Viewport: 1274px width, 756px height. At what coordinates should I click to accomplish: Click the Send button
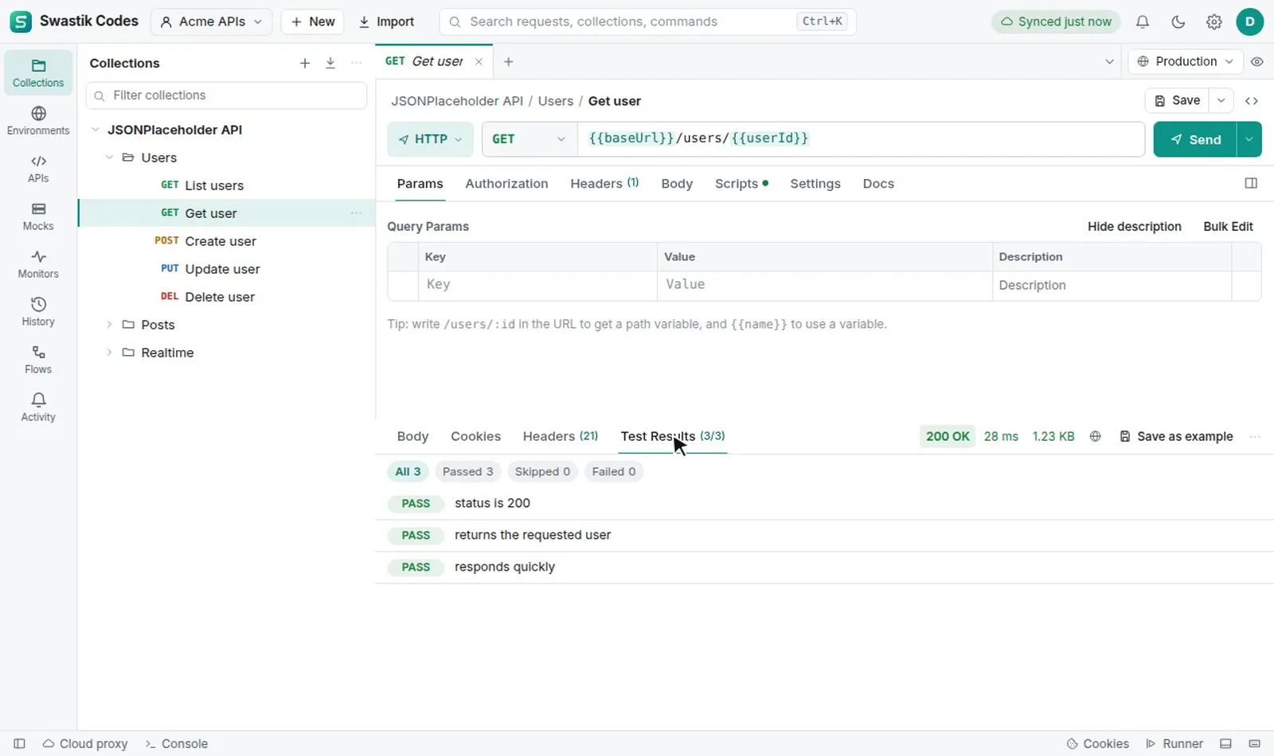(1194, 138)
